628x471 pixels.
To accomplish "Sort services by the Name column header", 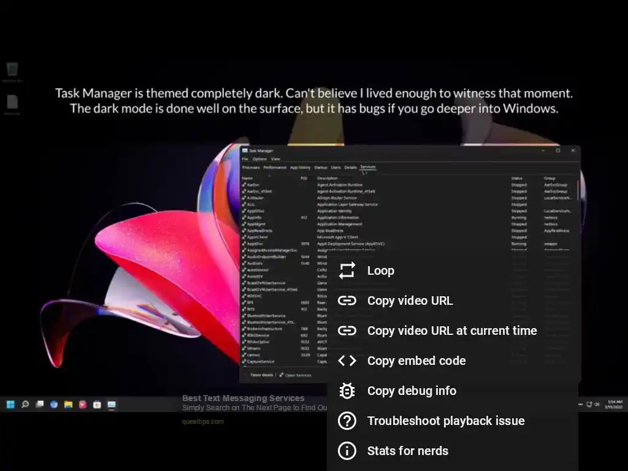I will (248, 178).
